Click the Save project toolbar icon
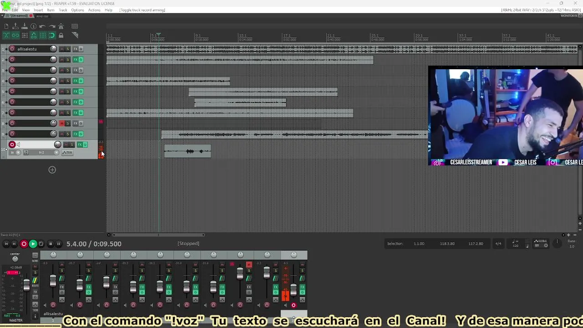This screenshot has height=328, width=583. (25, 26)
